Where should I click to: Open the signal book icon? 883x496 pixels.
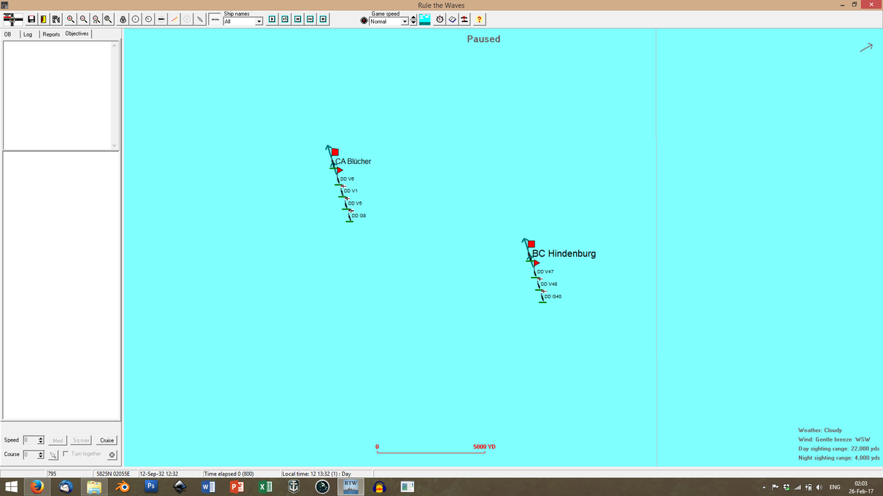pyautogui.click(x=453, y=19)
